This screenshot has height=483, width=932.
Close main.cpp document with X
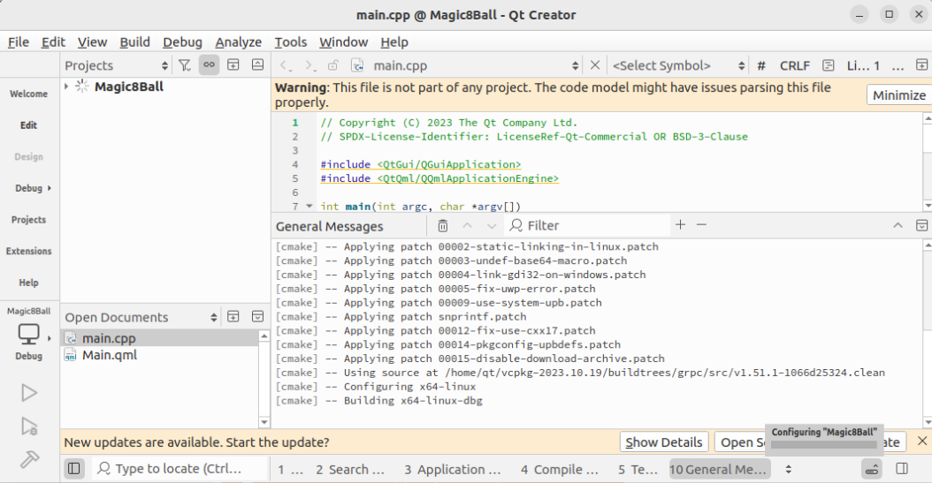click(x=594, y=65)
